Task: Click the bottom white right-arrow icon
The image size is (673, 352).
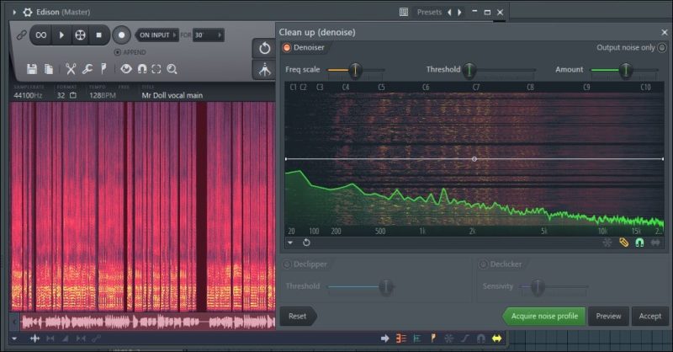Action: coord(385,339)
